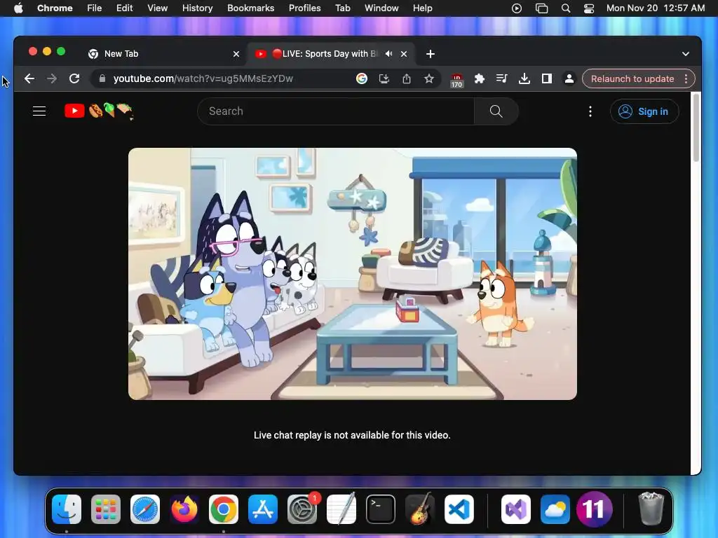This screenshot has height=538, width=718.
Task: Click the Bluey video player
Action: [352, 274]
